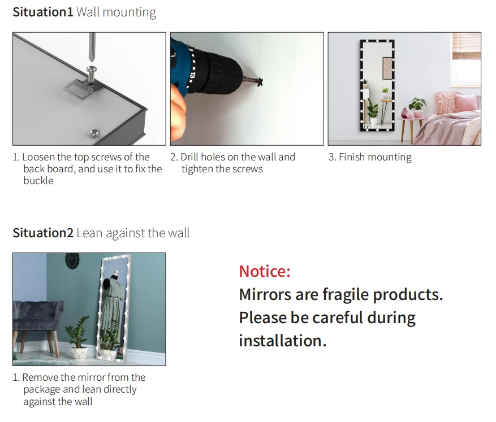Click the 'Remove the mirror from the package' caption
Screen dimensions: 496x422
point(79,389)
